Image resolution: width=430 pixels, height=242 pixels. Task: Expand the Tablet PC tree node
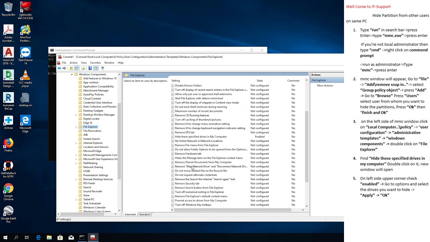click(x=76, y=199)
